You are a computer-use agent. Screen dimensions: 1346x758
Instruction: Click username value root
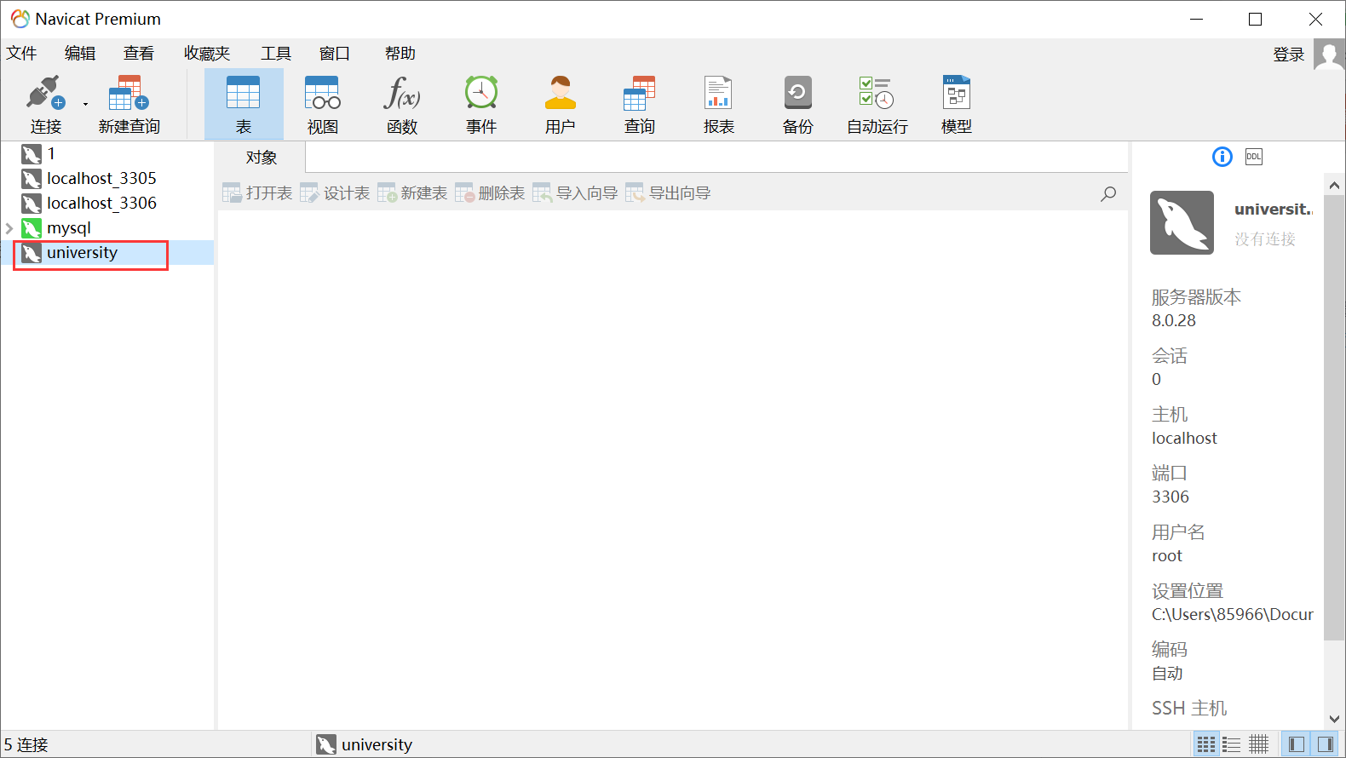(1167, 556)
